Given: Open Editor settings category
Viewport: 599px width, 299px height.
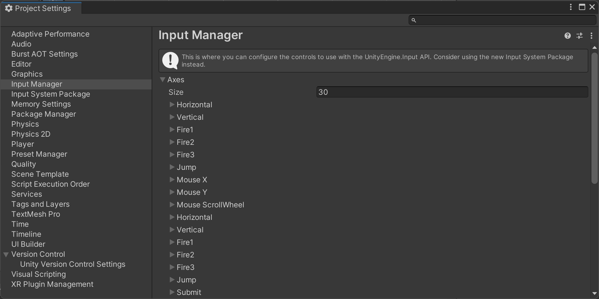Looking at the screenshot, I should click(21, 64).
